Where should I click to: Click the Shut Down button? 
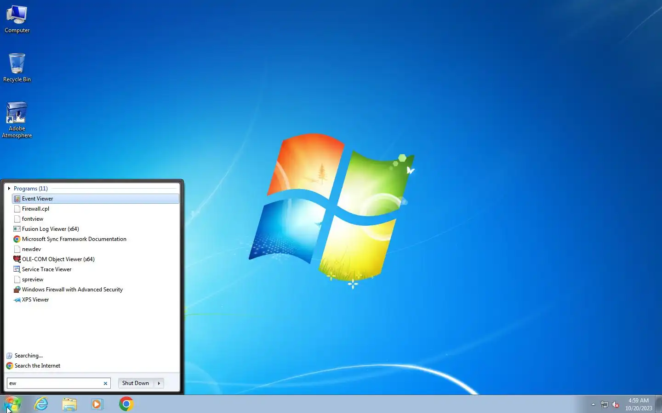[136, 383]
